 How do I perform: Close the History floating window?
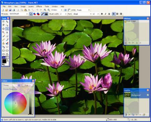148,18
